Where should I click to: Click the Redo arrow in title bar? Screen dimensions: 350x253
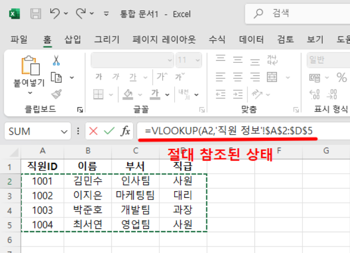pos(81,13)
